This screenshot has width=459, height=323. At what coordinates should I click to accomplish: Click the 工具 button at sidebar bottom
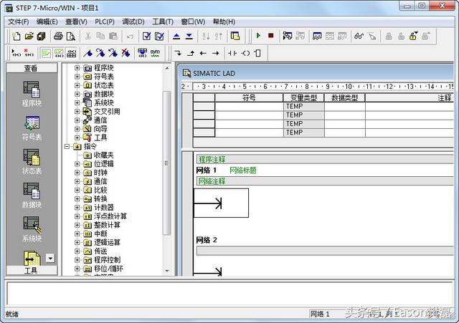[x=32, y=271]
